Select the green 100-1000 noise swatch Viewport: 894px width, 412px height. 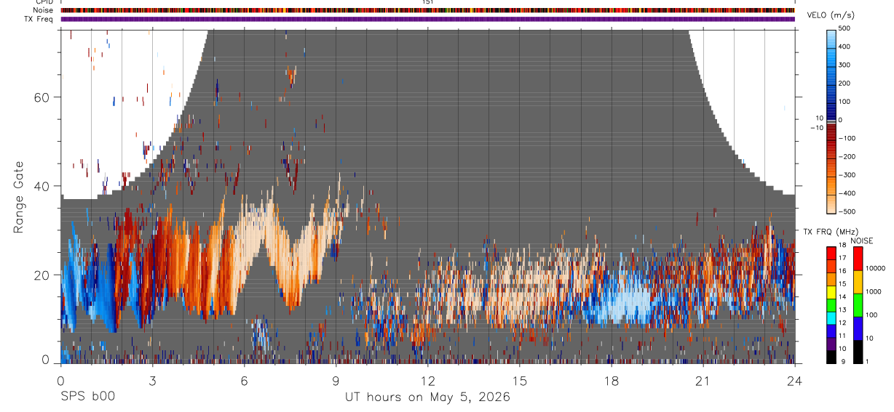858,305
